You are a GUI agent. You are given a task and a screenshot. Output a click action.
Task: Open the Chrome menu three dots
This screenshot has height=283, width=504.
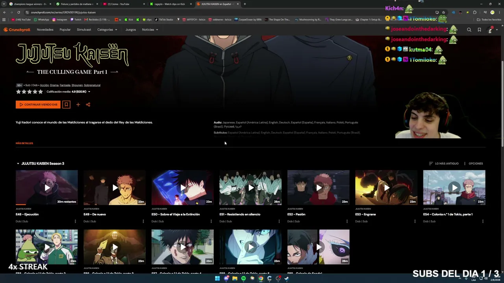pos(500,12)
